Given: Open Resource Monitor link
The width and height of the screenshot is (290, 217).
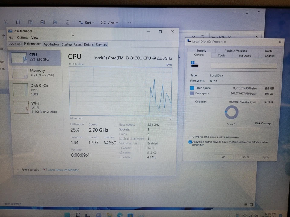Looking at the screenshot, I should (61, 170).
